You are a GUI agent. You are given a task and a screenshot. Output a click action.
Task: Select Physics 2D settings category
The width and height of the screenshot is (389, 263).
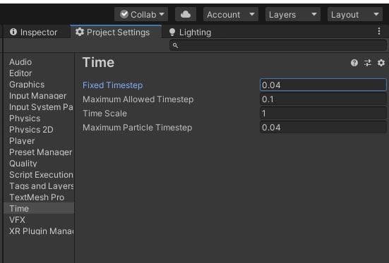tap(39, 130)
